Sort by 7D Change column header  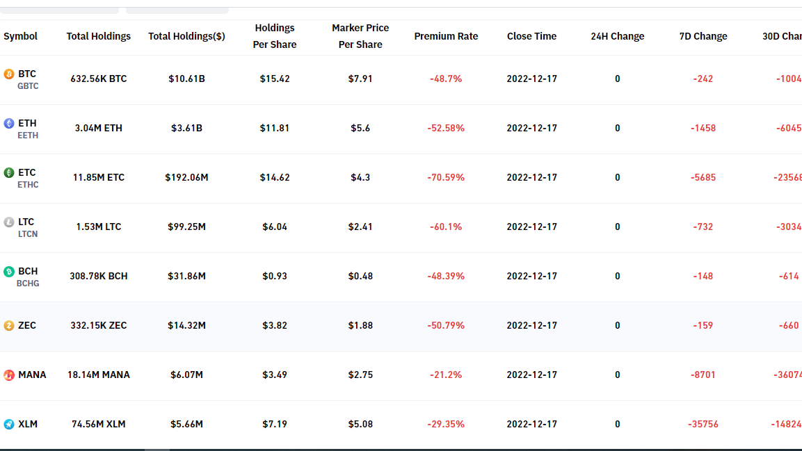[x=703, y=36]
